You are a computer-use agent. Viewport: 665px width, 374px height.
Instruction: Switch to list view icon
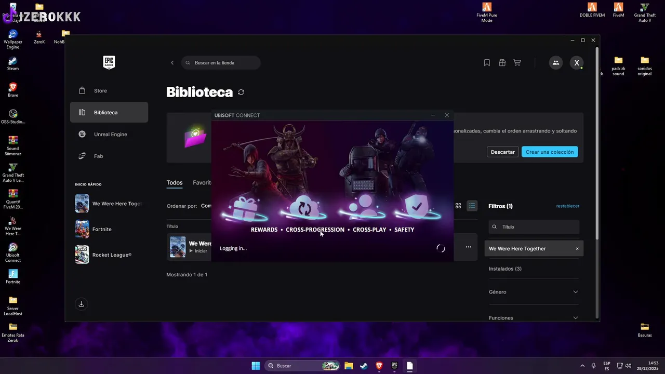click(x=472, y=206)
